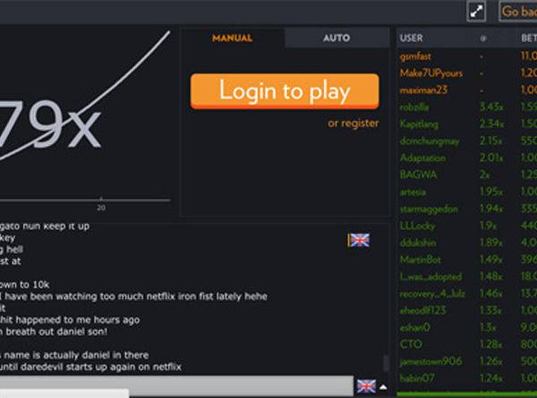Click the UK flag channel icon in chat
This screenshot has height=398, width=537.
tap(359, 240)
